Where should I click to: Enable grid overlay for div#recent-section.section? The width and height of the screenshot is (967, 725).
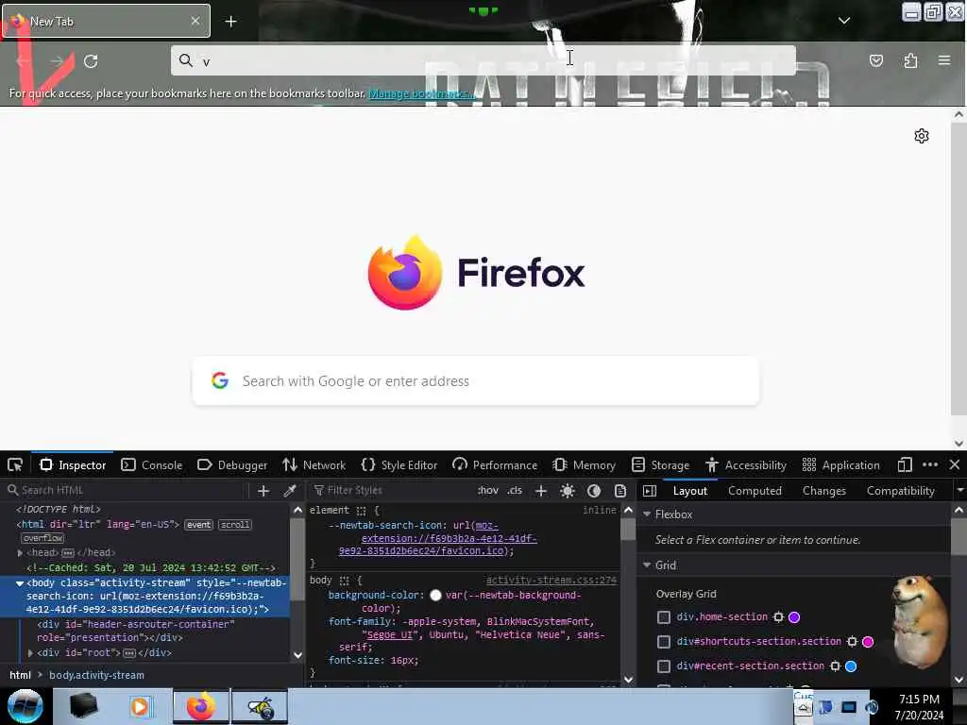click(x=664, y=666)
